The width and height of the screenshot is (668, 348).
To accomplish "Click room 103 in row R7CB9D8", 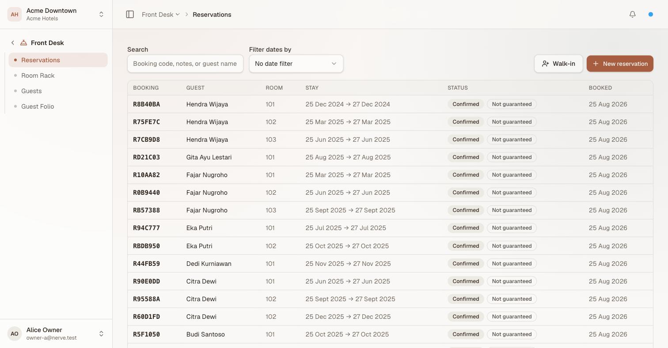I will click(271, 140).
